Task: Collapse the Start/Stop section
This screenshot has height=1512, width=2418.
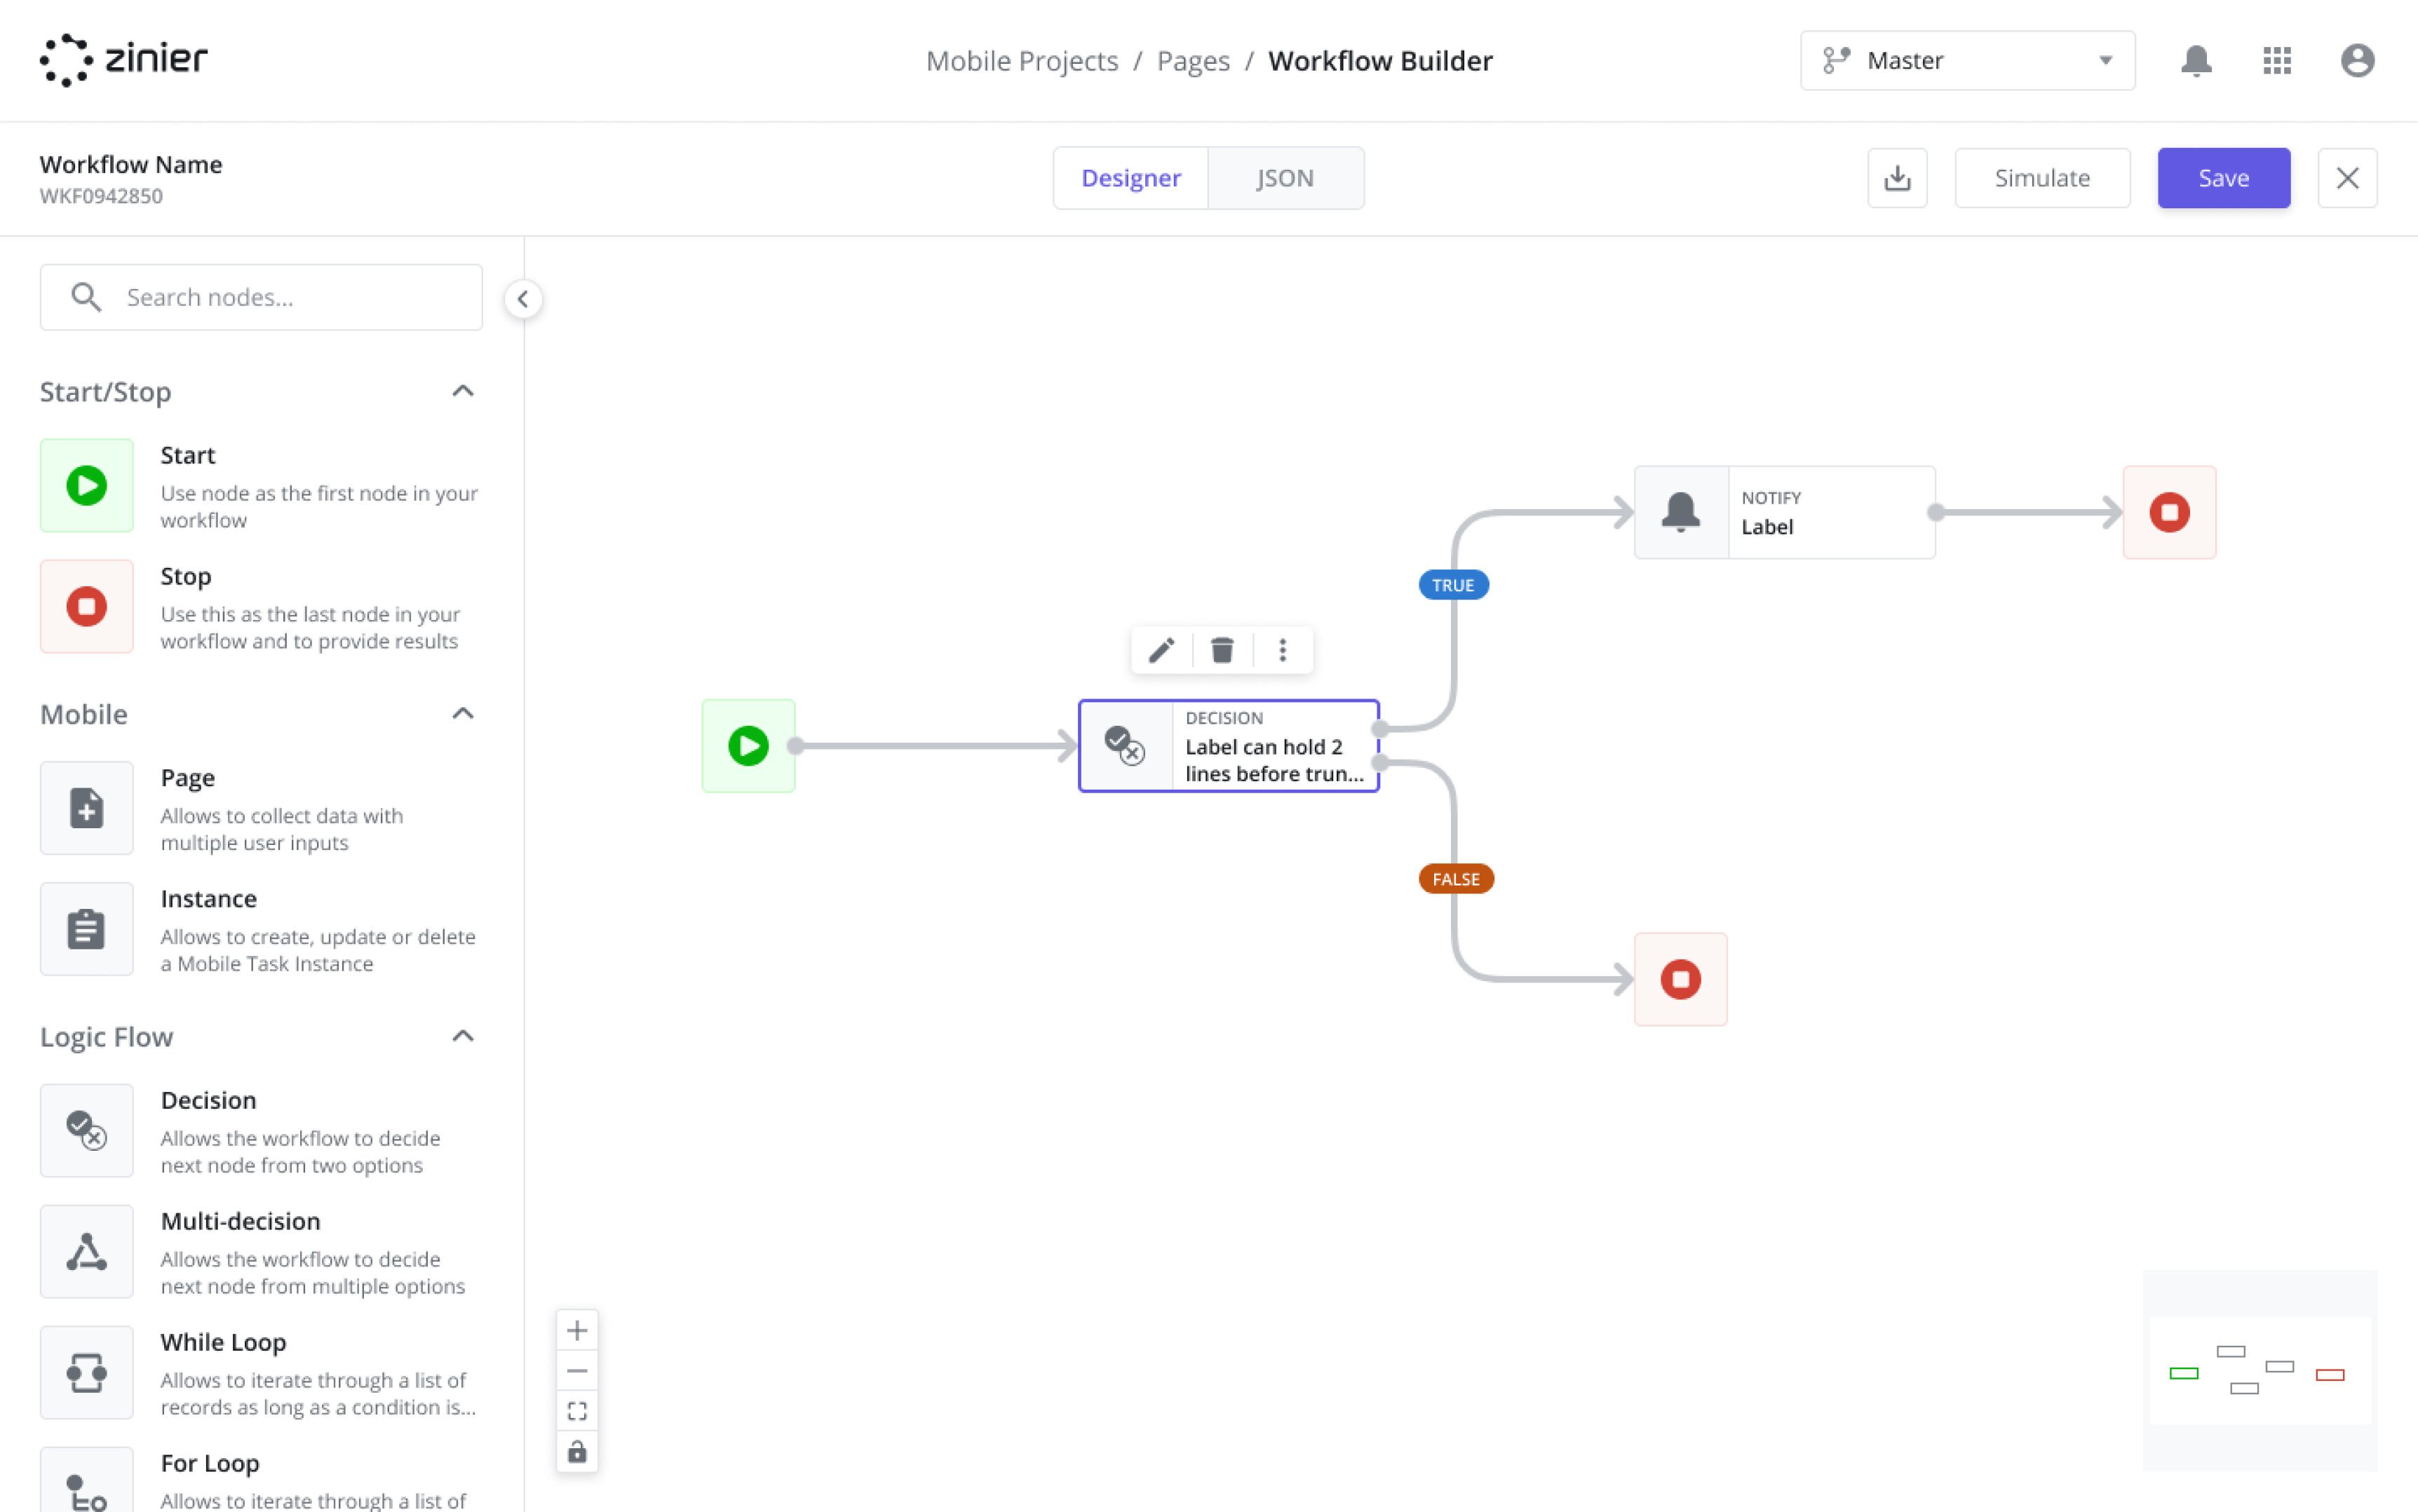Action: point(463,390)
